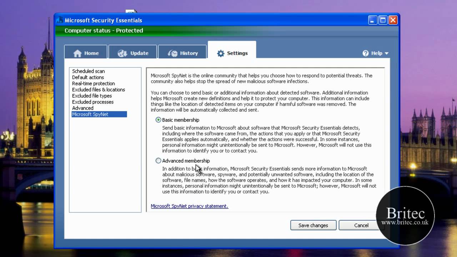Screen dimensions: 457x257
Task: Click the Update tab globe icon
Action: [x=122, y=53]
